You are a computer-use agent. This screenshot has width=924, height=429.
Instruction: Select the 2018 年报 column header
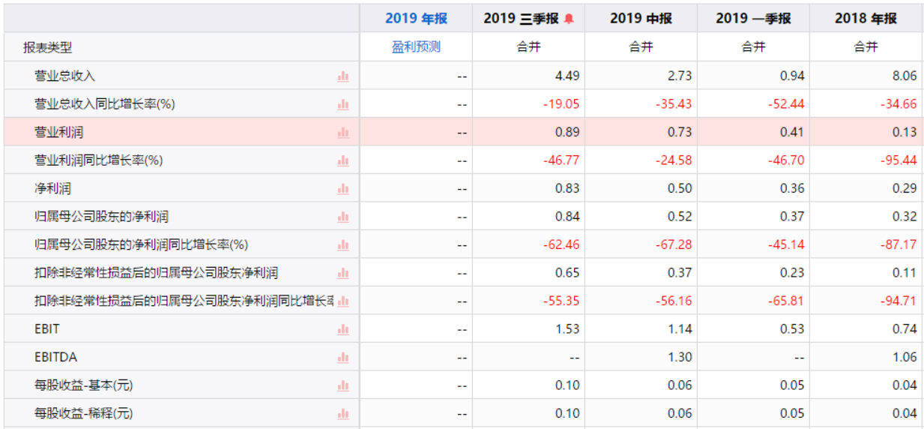[866, 19]
